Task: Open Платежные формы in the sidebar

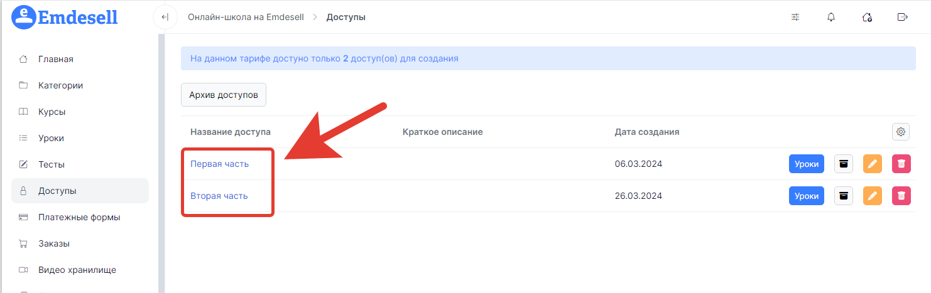Action: 80,217
